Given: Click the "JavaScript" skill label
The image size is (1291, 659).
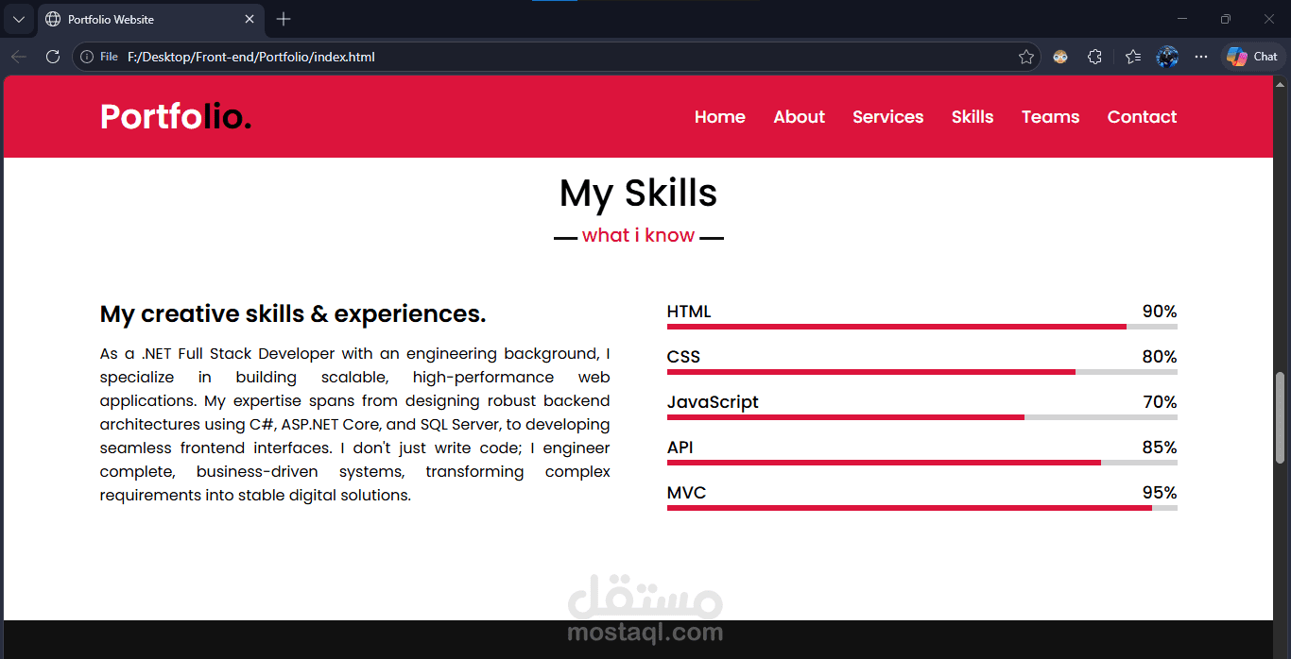Looking at the screenshot, I should click(713, 402).
